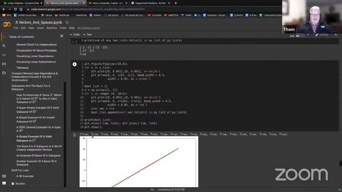Viewport: 342px width, 192px height.
Task: Open the Help menu
Action: [x=72, y=28]
